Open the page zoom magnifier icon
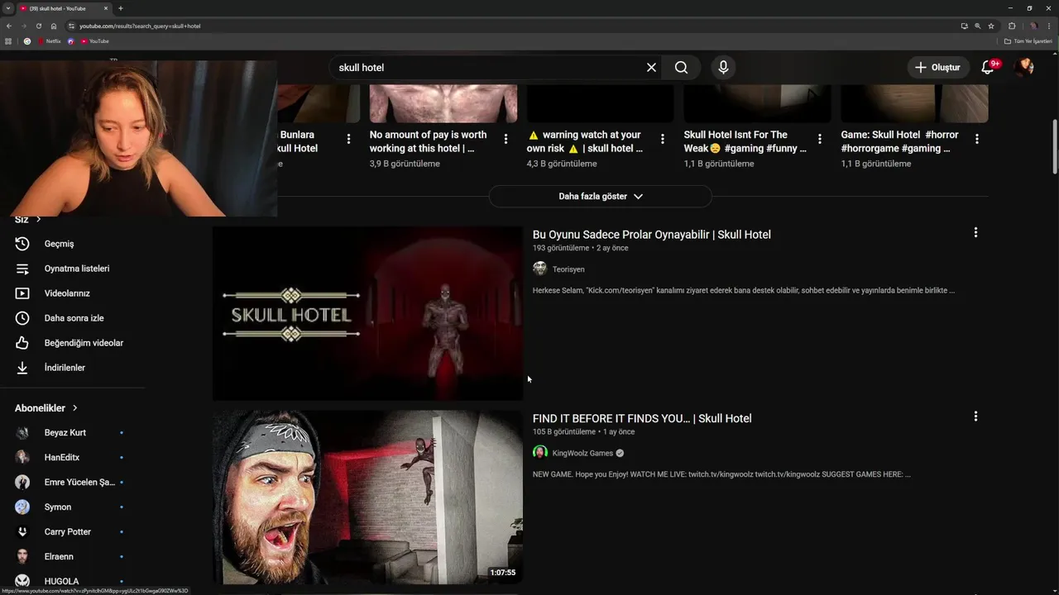1059x595 pixels. tap(978, 26)
